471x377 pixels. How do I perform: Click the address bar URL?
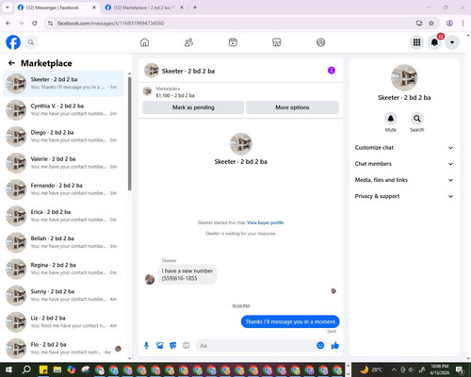point(111,24)
